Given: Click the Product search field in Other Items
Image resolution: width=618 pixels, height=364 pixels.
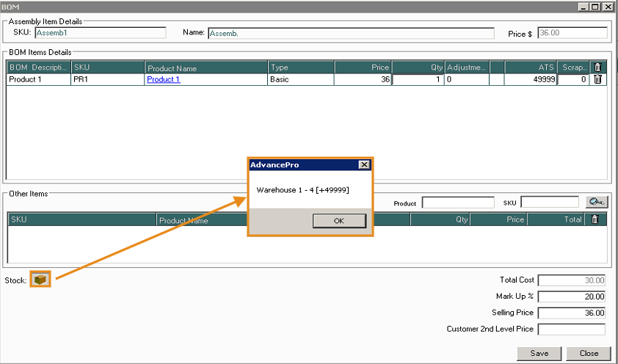Looking at the screenshot, I should (458, 203).
